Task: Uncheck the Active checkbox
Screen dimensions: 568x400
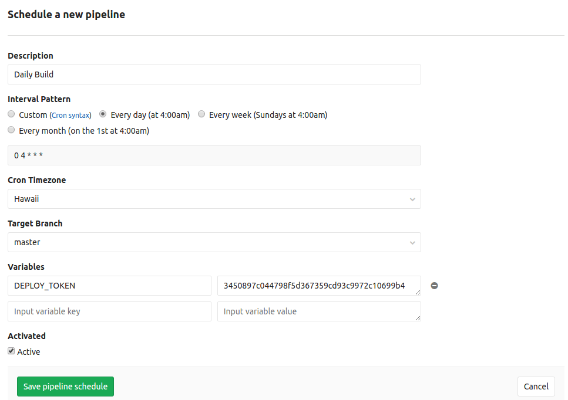Action: pyautogui.click(x=11, y=350)
